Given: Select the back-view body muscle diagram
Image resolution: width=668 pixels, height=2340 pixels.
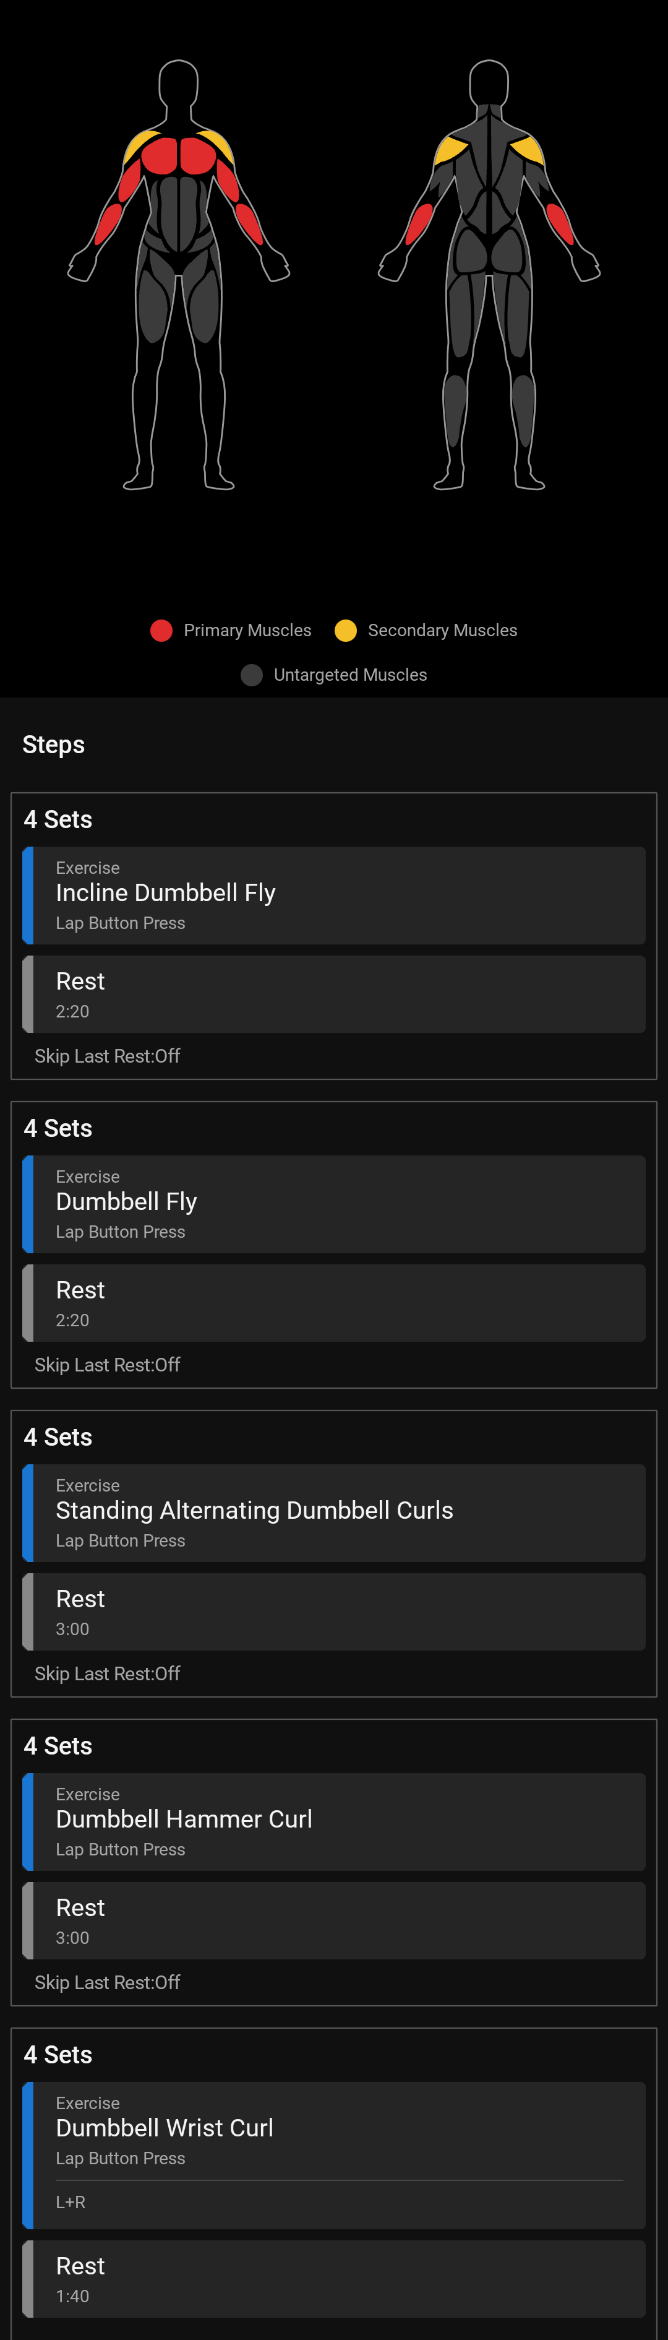Looking at the screenshot, I should pyautogui.click(x=489, y=275).
